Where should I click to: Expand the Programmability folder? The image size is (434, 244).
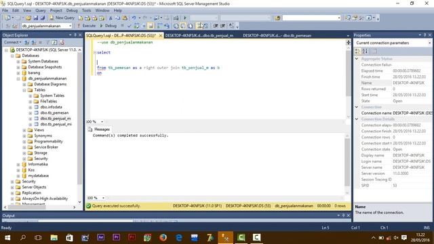click(24, 142)
